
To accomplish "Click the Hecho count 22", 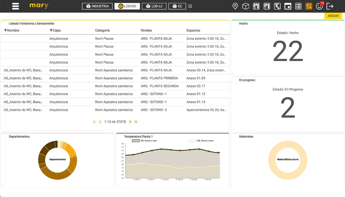I will point(288,51).
